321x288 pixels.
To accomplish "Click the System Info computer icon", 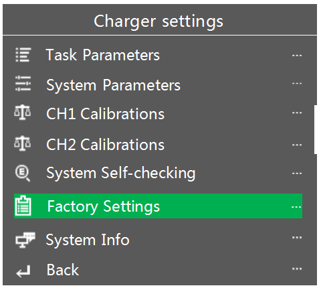I will pos(25,240).
